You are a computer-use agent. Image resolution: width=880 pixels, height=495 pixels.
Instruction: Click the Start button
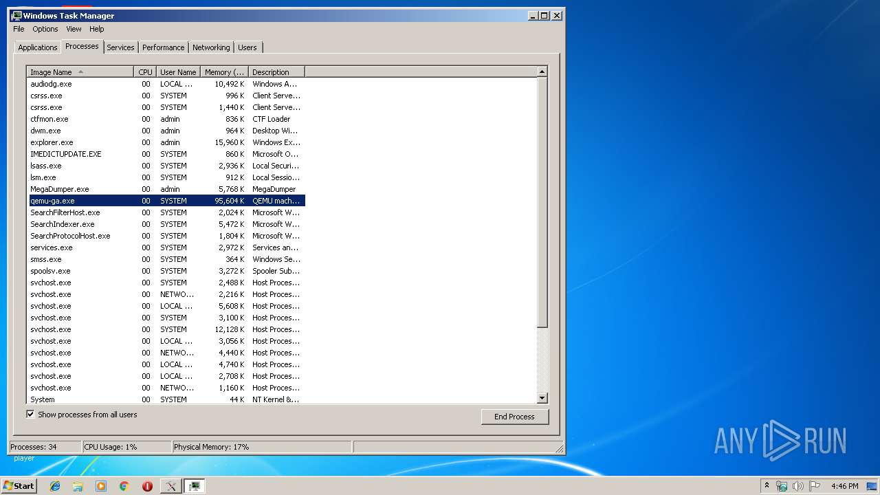(x=19, y=486)
